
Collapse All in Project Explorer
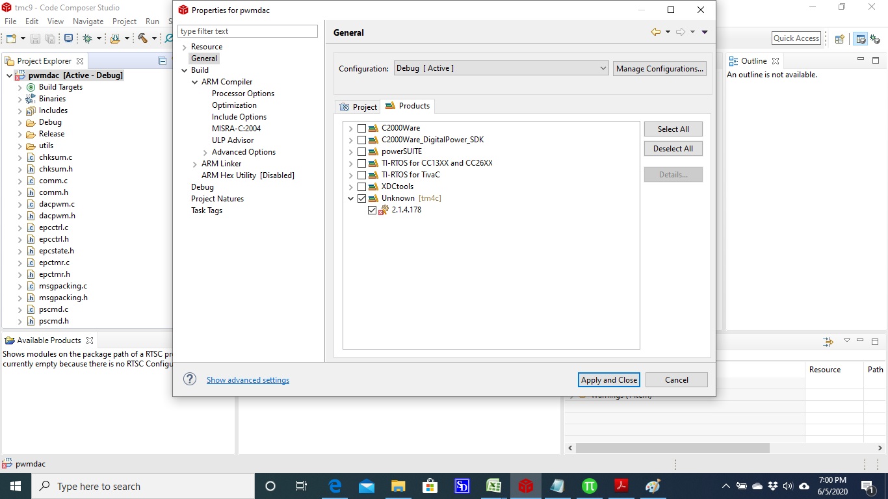163,61
